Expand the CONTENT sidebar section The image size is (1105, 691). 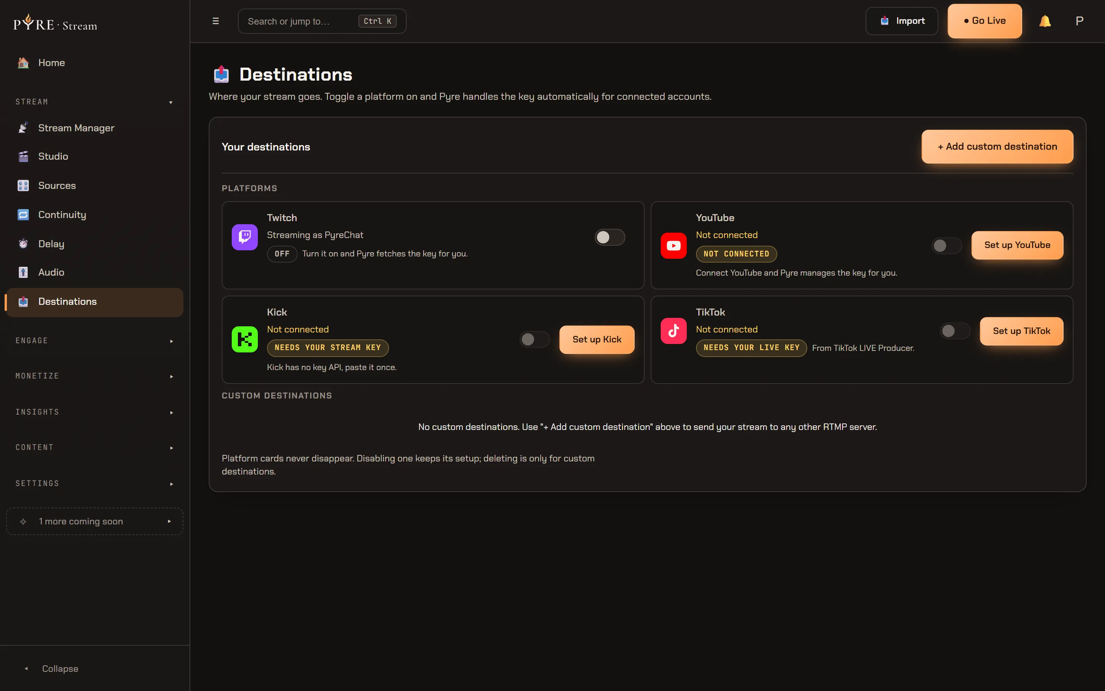pyautogui.click(x=94, y=447)
